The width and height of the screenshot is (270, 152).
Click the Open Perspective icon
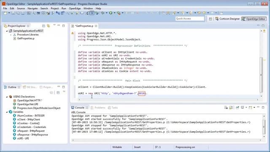tap(211, 19)
